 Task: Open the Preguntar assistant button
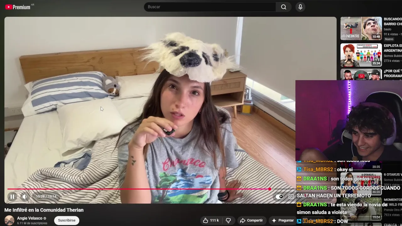pyautogui.click(x=282, y=220)
